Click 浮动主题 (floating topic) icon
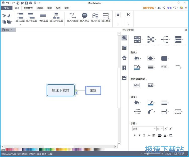Image resolution: width=189 pixels, height=157 pixels. point(43,16)
